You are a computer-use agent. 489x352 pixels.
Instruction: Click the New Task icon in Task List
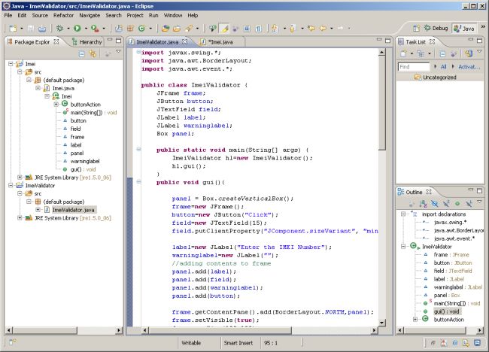click(404, 54)
